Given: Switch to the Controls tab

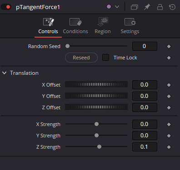Looking at the screenshot, I should 48,27.
